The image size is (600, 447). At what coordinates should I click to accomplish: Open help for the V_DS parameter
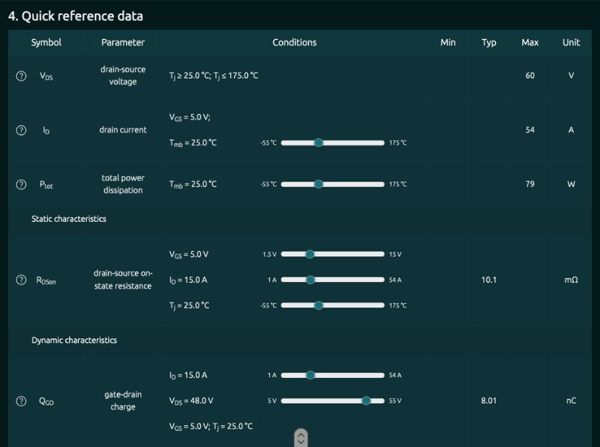click(x=21, y=76)
